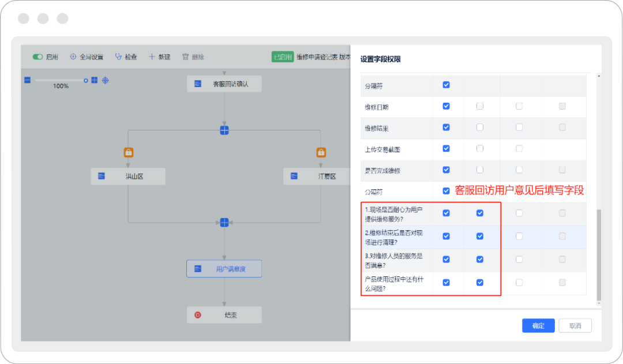Click the crosshair locate icon beside zoom controls
The height and width of the screenshot is (364, 623).
[x=105, y=80]
